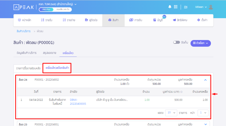Screen dimensions: 226x126
Task: Collapse the ล็อต 24 section
Action: 205,80
